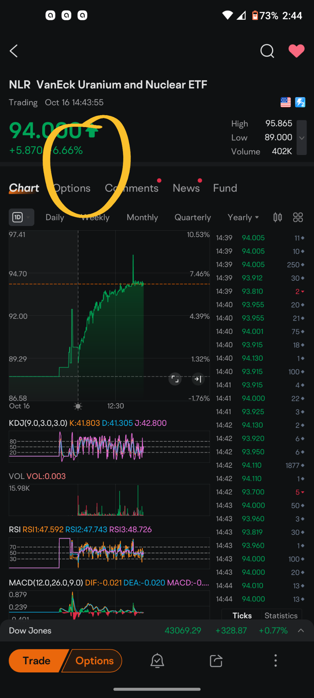Screen dimensions: 314x698
Task: Go back using the left arrow
Action: tap(14, 51)
